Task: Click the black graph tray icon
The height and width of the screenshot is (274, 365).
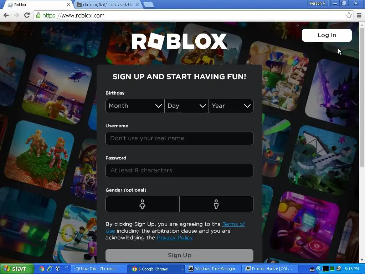Action: click(x=326, y=269)
